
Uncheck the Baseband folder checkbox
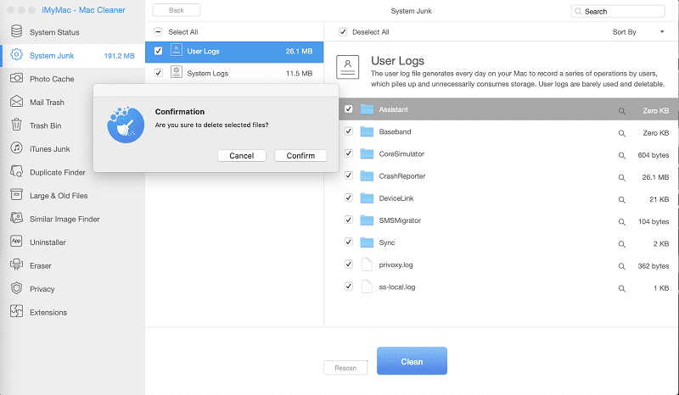(x=349, y=131)
